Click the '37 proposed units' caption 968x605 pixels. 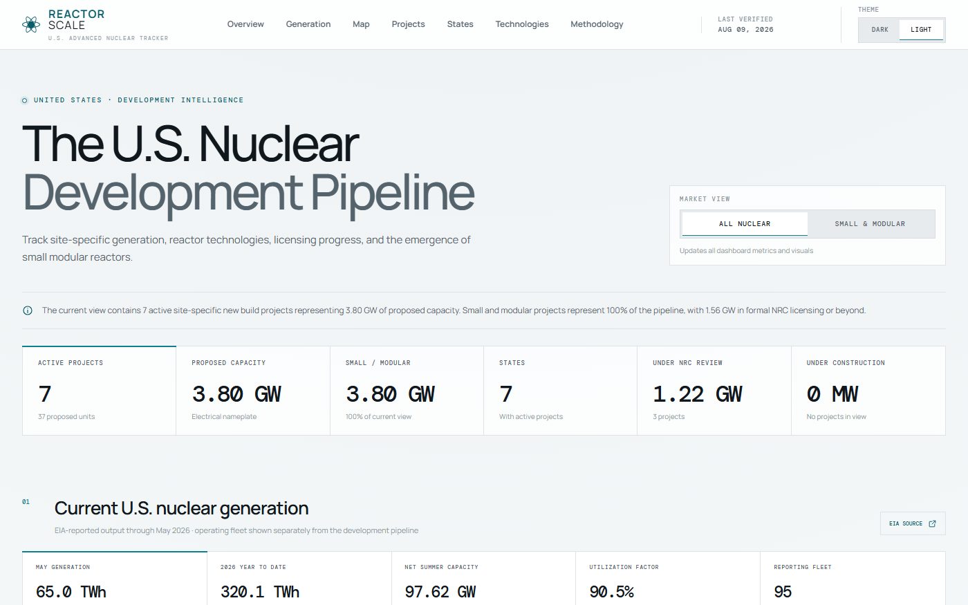pos(66,417)
